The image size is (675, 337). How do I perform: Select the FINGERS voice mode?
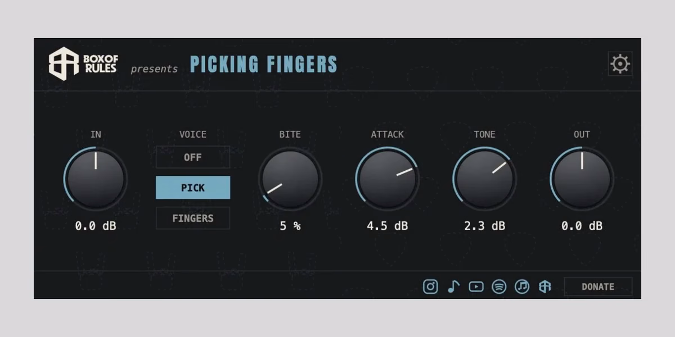(193, 218)
